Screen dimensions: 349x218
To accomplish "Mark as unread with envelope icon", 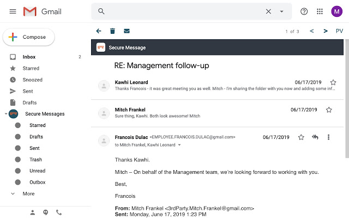I will (x=127, y=31).
